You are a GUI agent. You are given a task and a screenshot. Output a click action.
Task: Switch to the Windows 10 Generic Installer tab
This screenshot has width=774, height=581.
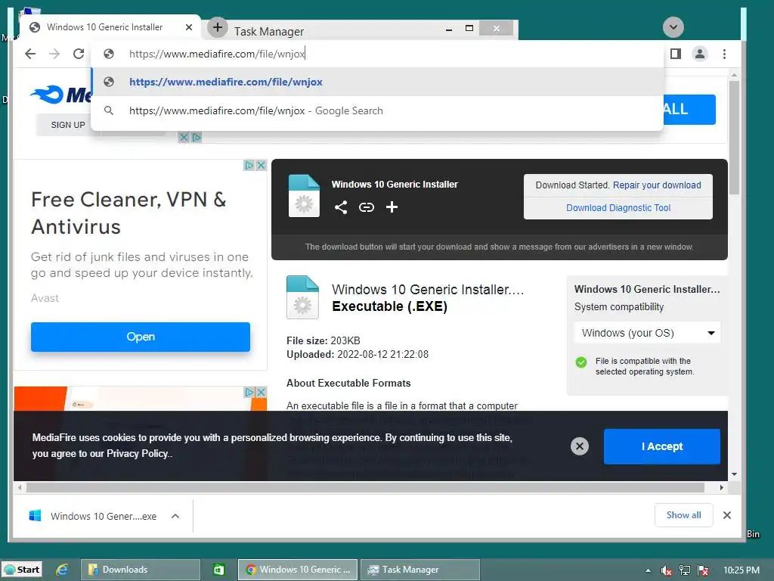[x=104, y=27]
